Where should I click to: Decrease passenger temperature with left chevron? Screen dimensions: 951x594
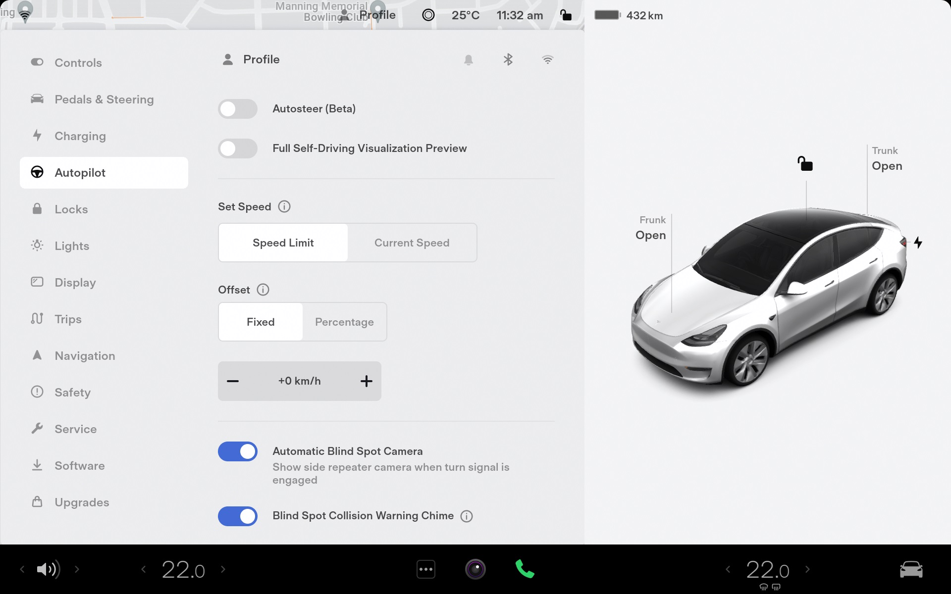[x=728, y=569]
